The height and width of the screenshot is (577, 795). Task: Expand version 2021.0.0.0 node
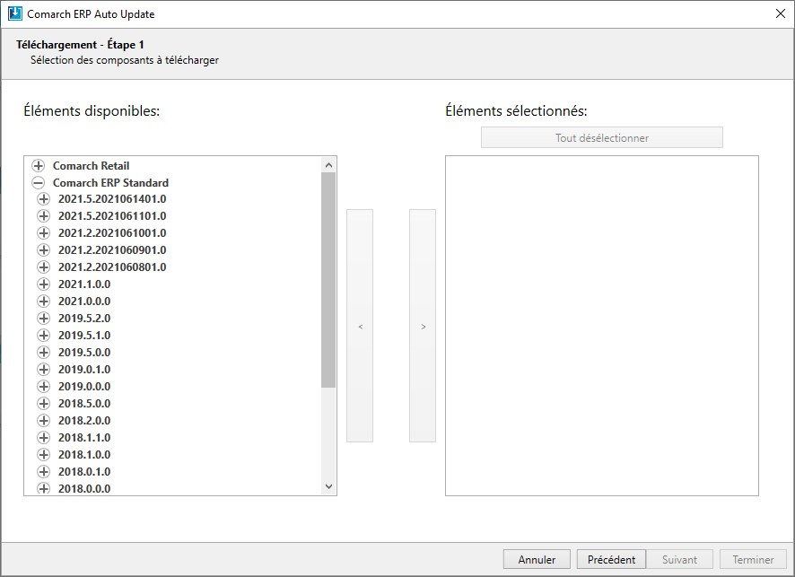(x=44, y=302)
